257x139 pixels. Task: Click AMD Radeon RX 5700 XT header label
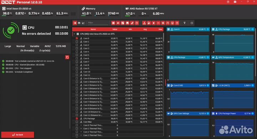coord(143,9)
